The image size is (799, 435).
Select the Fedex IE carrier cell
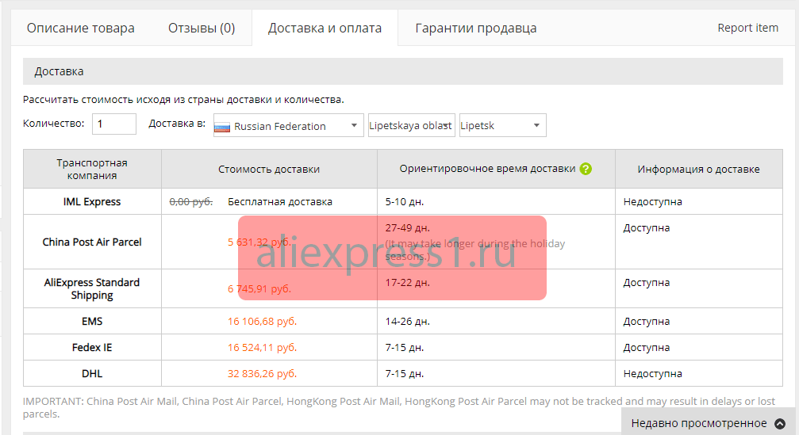(92, 348)
